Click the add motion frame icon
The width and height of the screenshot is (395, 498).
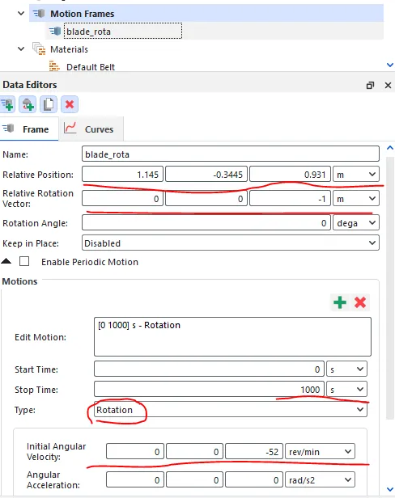7,104
